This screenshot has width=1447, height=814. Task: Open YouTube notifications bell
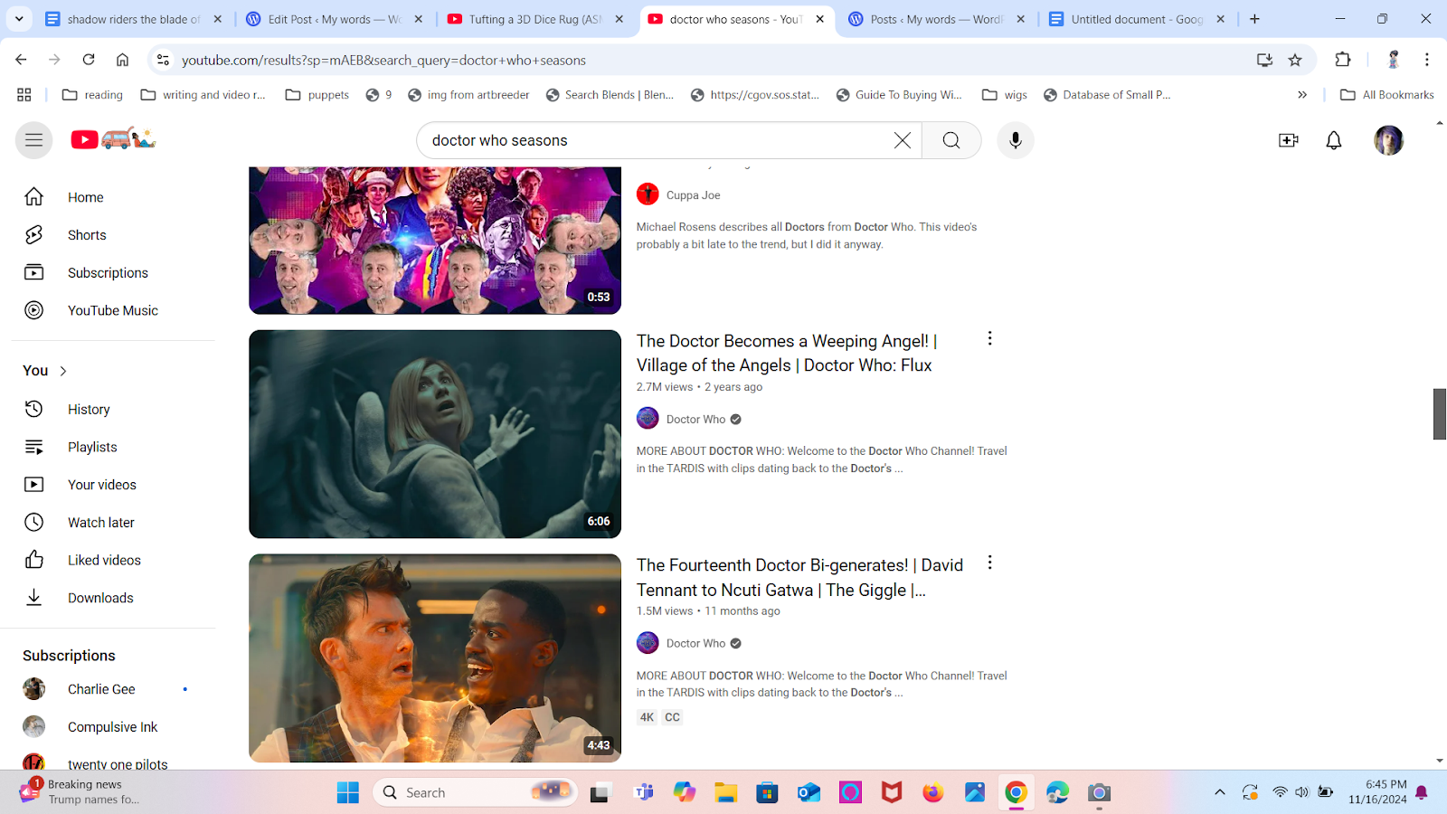pos(1334,140)
